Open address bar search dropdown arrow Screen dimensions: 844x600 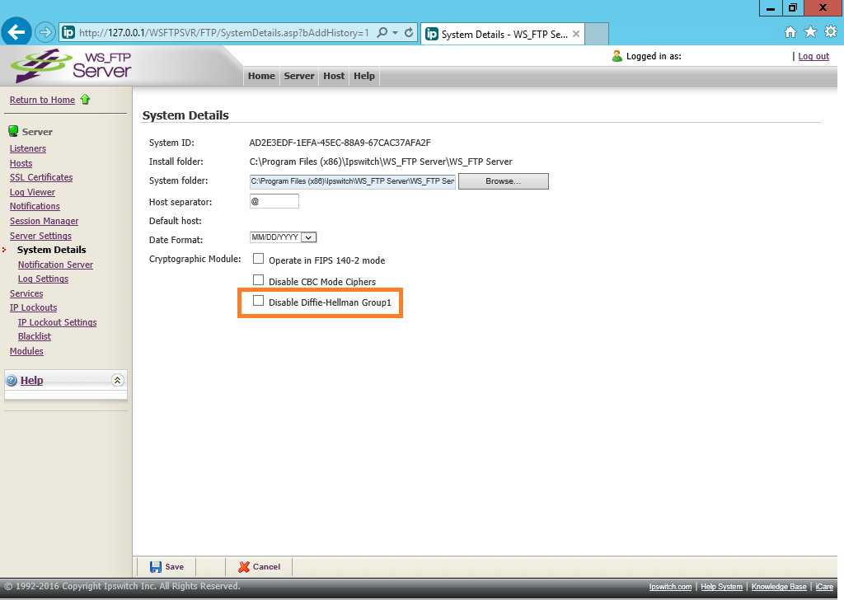(395, 33)
